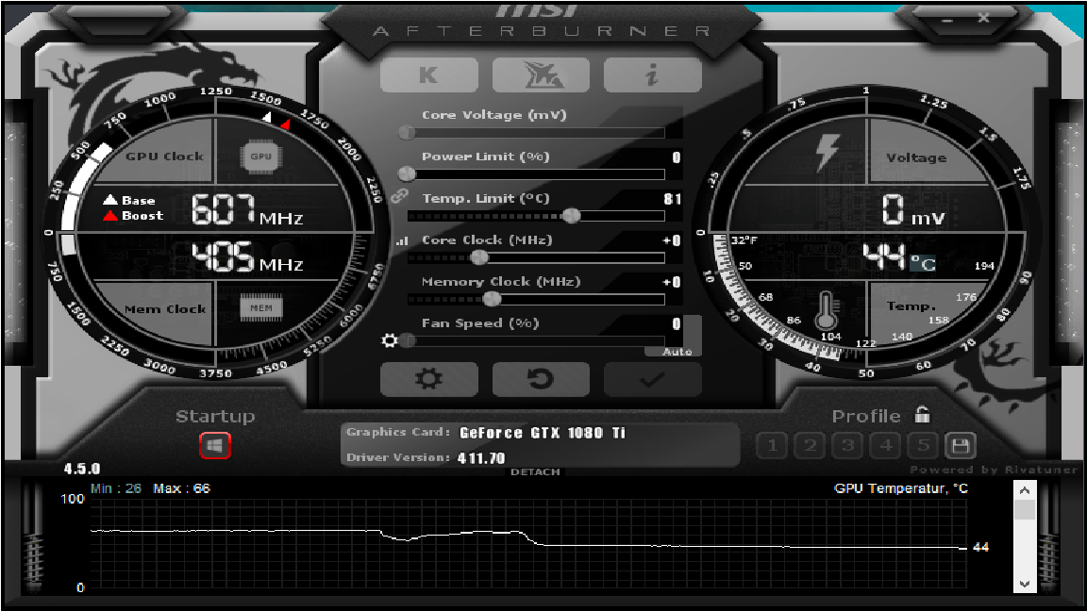This screenshot has width=1087, height=611.
Task: Apply changes with the checkmark icon
Action: click(652, 378)
